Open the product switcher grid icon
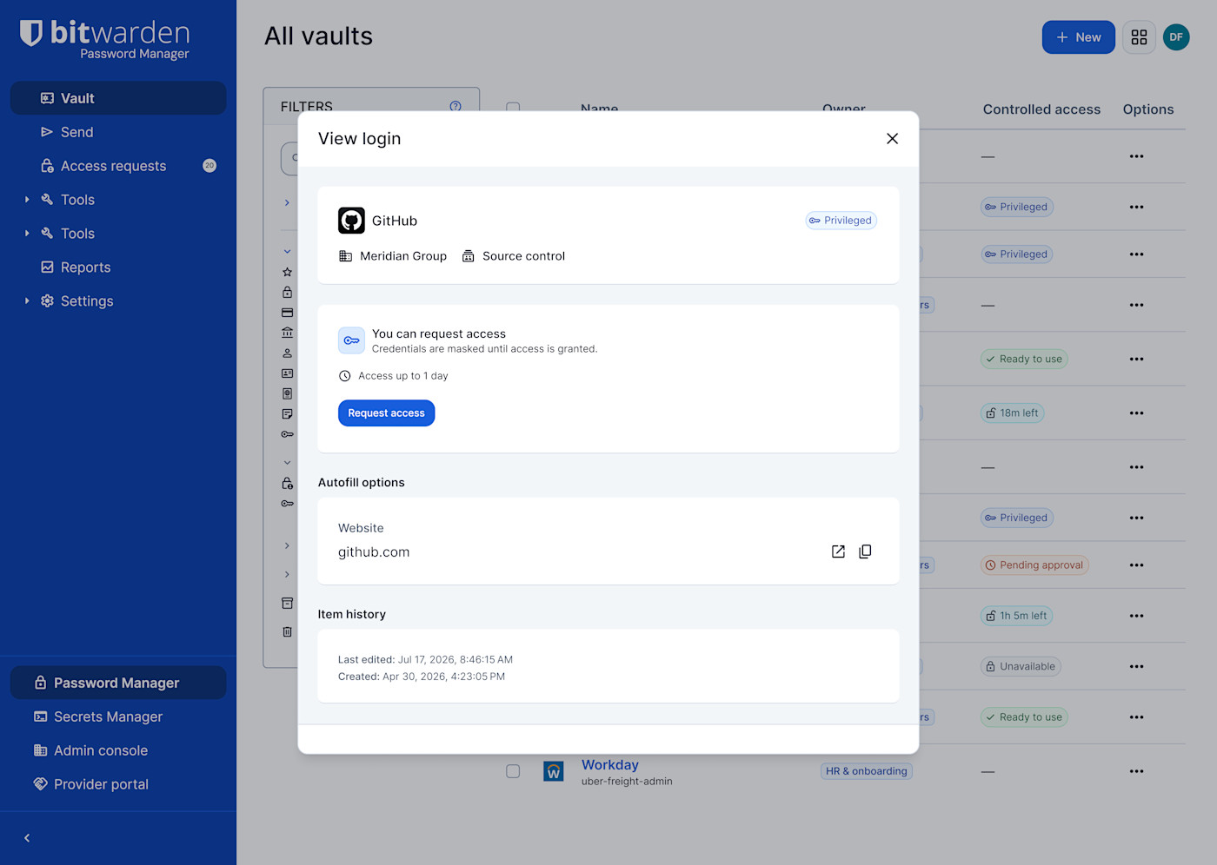 tap(1139, 37)
